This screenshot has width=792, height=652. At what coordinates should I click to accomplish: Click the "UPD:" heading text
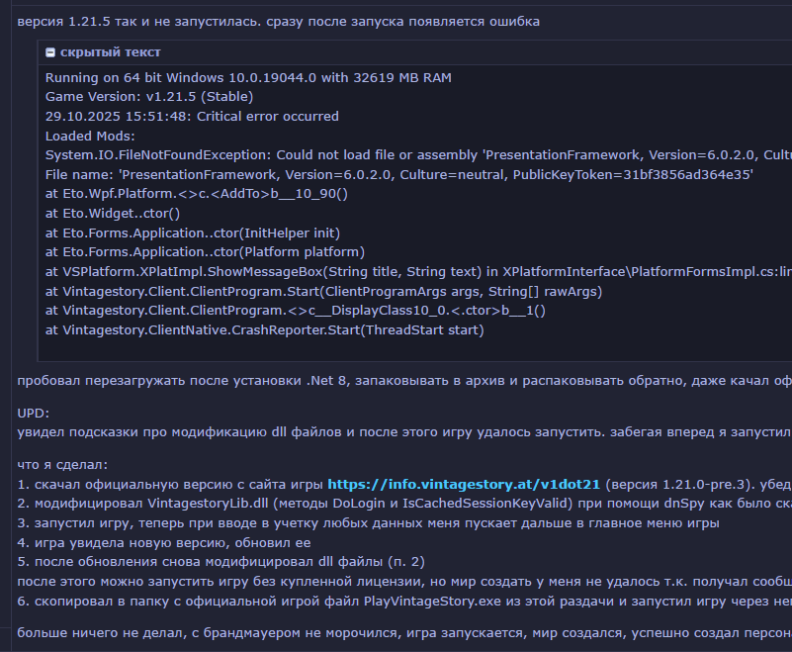coord(33,413)
